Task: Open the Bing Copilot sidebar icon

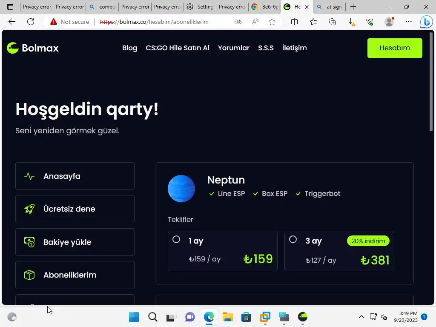Action: (427, 22)
